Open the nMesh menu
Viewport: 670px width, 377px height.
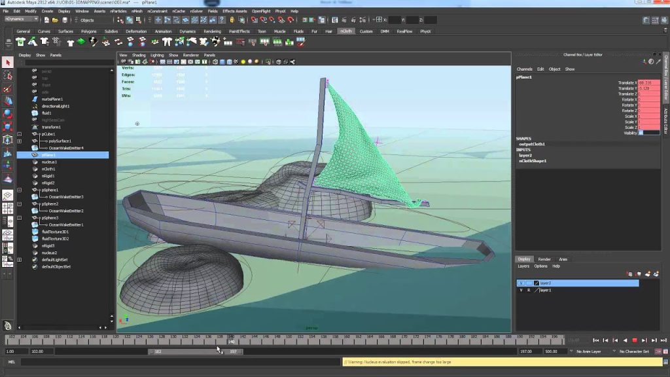pos(137,11)
